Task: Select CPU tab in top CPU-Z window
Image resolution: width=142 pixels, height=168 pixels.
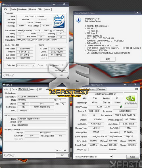Action: tap(6, 9)
